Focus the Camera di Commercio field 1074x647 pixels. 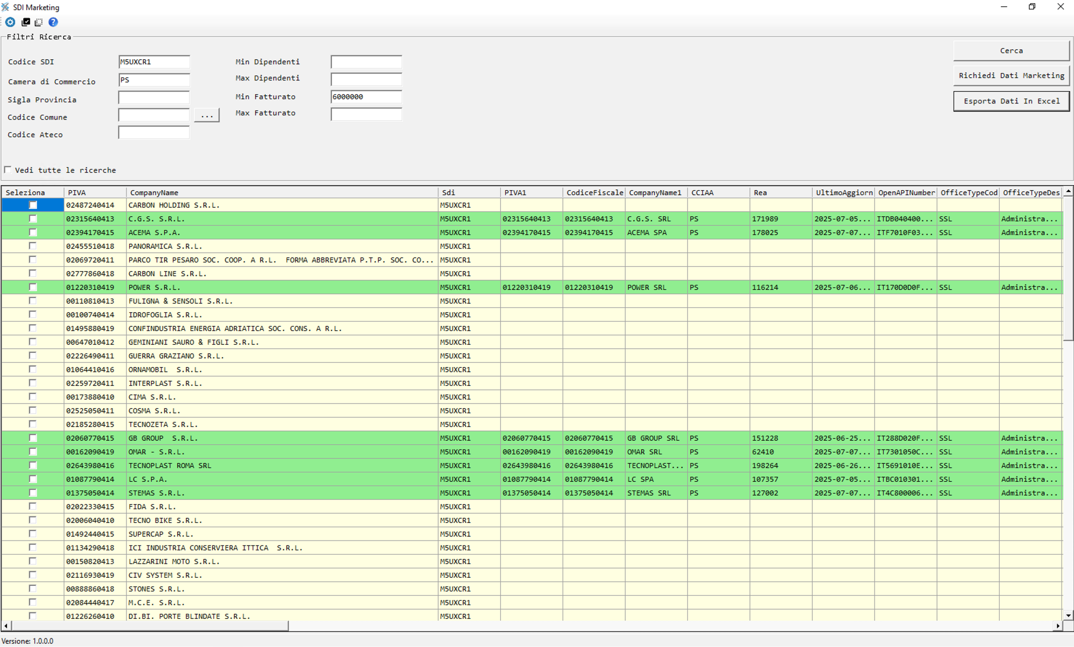[154, 80]
